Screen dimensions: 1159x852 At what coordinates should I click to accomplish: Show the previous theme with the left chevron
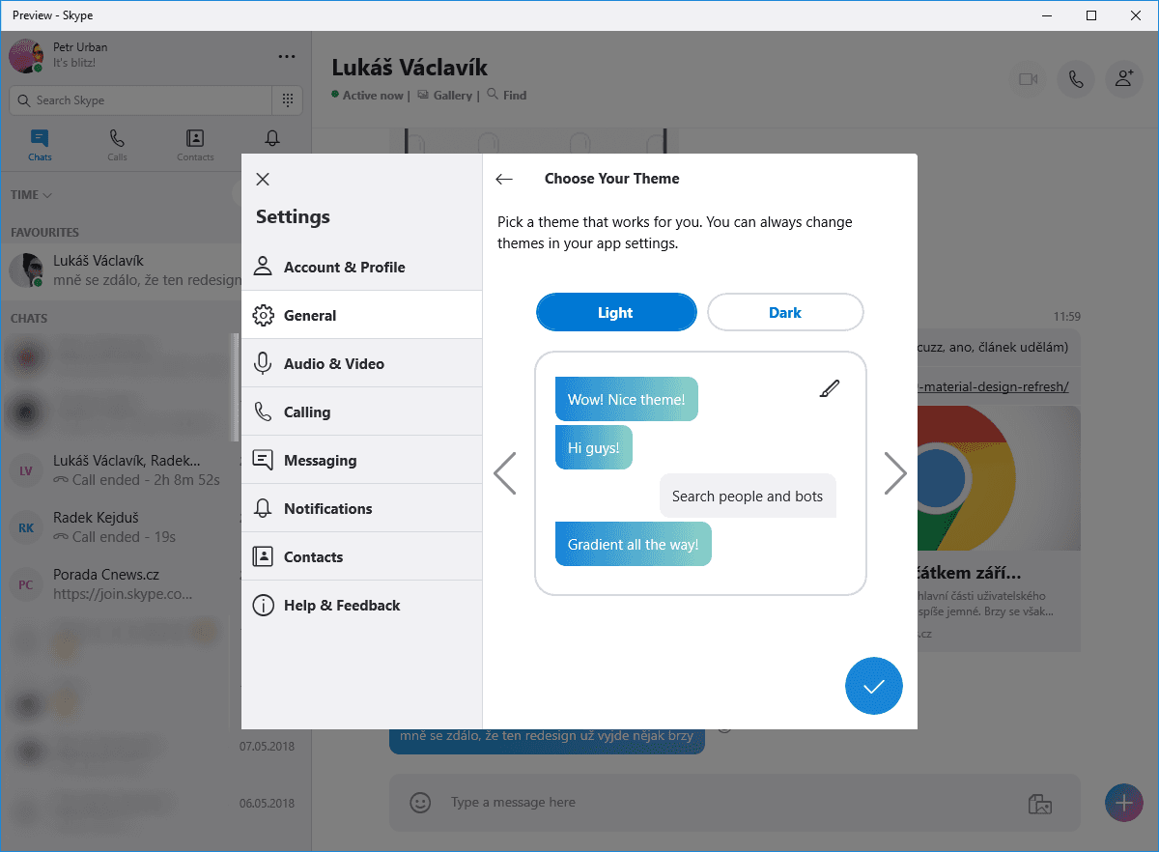click(504, 473)
